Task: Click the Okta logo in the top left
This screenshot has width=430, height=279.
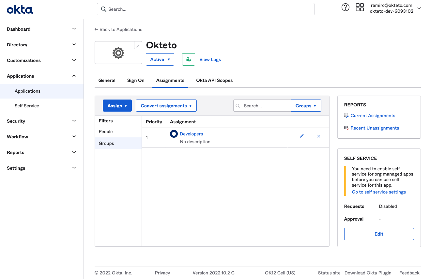Action: (x=20, y=9)
